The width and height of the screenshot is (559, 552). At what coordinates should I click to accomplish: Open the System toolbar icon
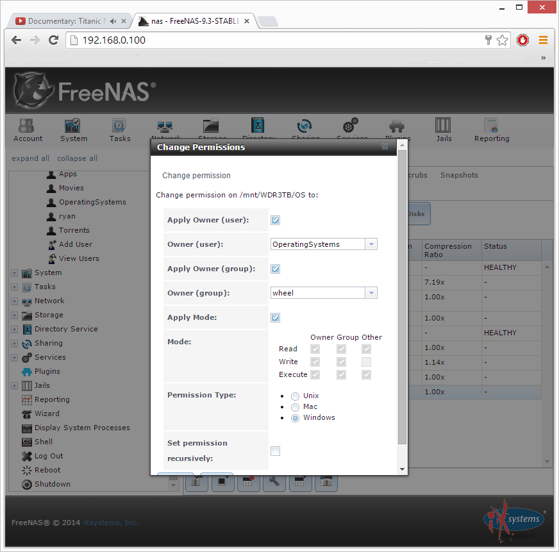pos(72,126)
